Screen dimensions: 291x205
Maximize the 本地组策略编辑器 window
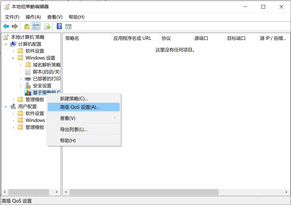point(263,7)
